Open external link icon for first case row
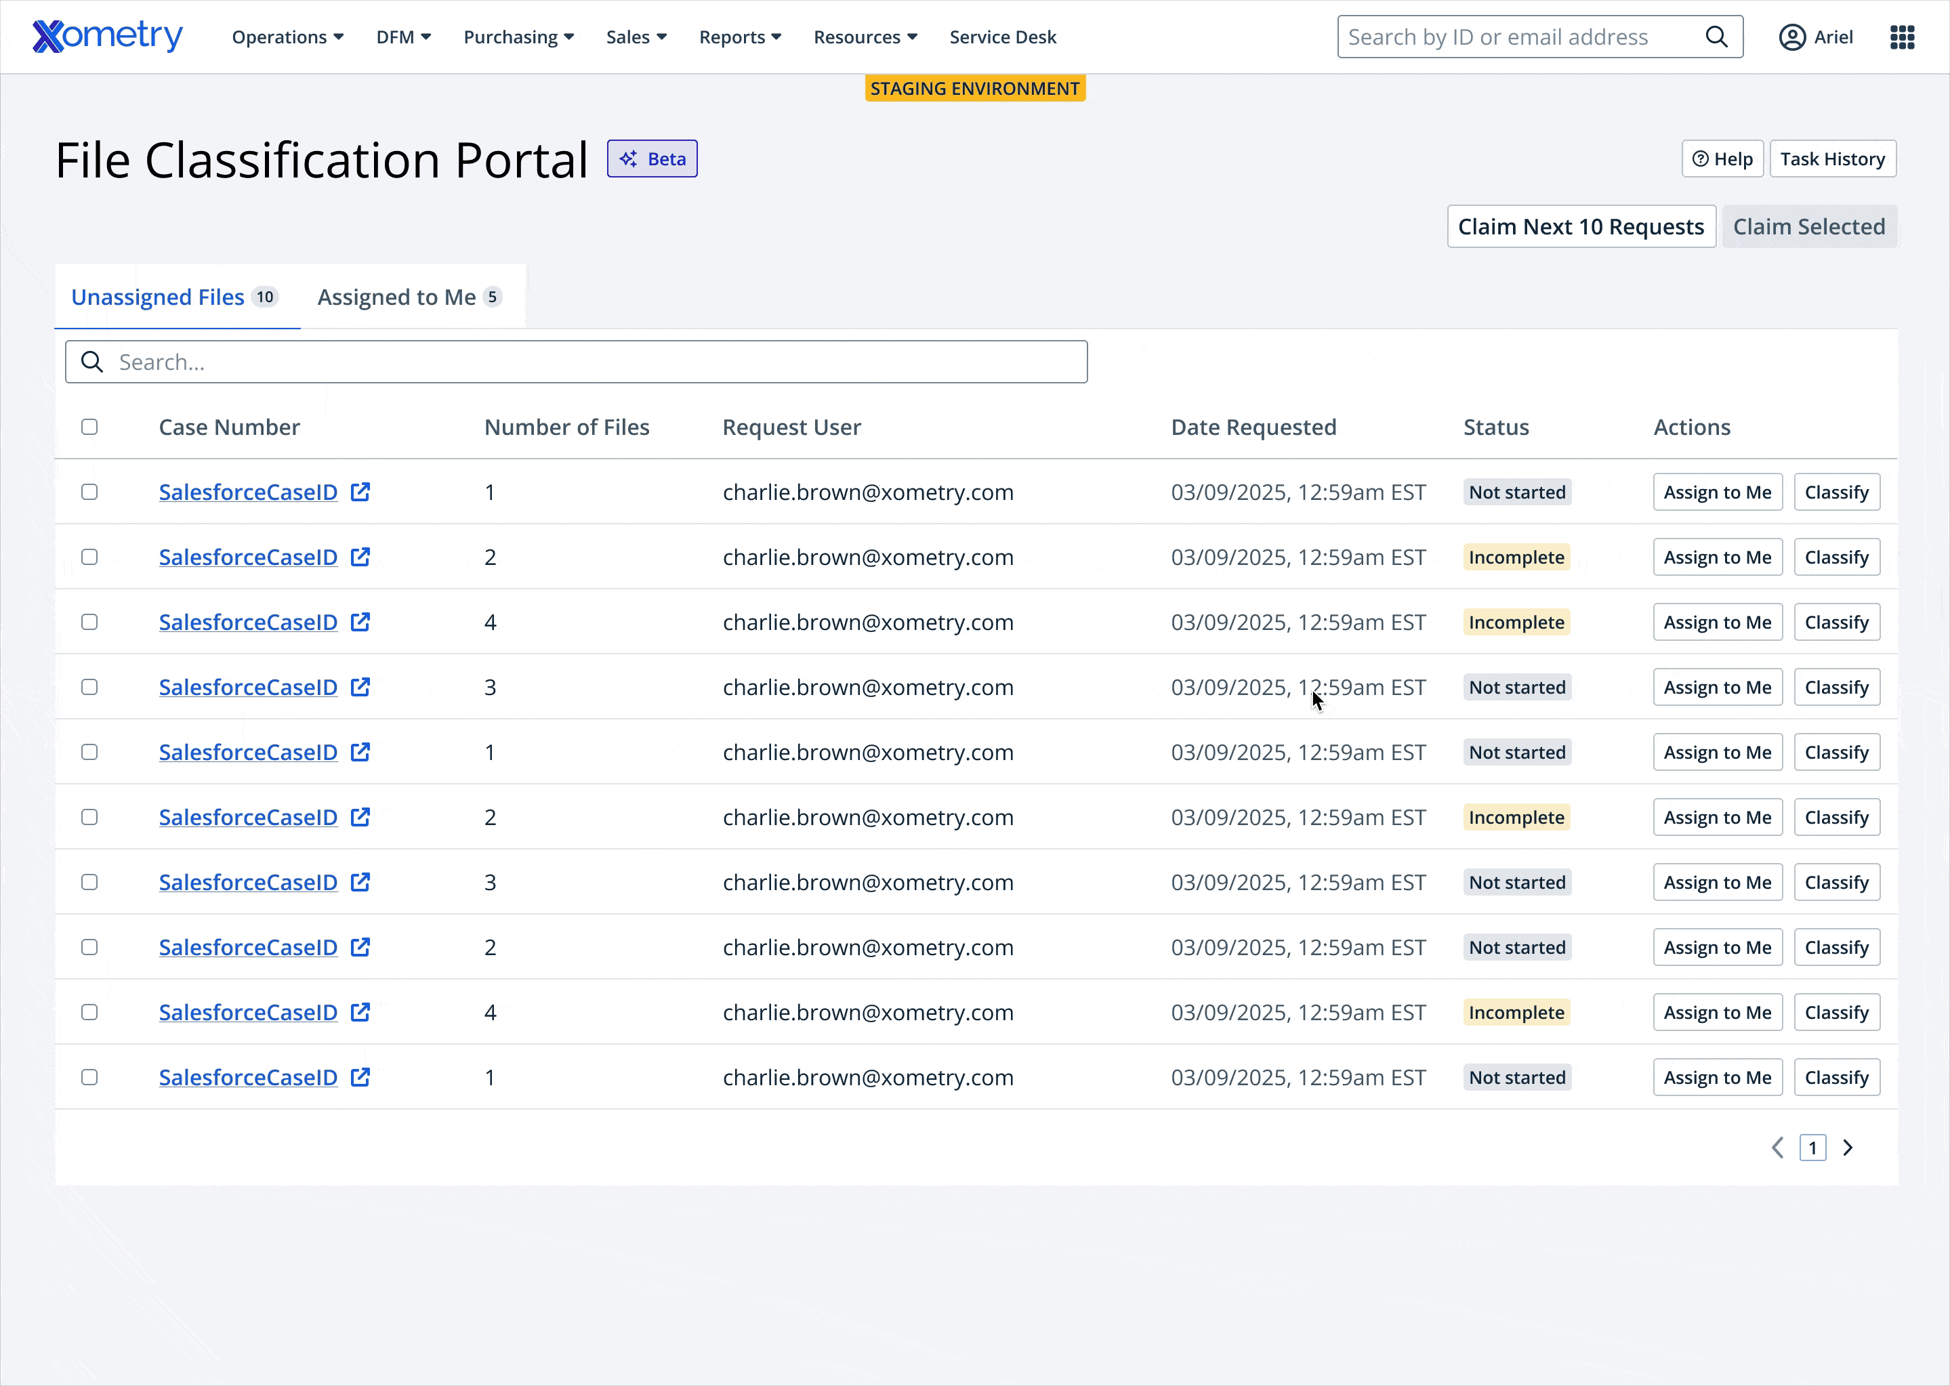This screenshot has height=1386, width=1950. (361, 492)
